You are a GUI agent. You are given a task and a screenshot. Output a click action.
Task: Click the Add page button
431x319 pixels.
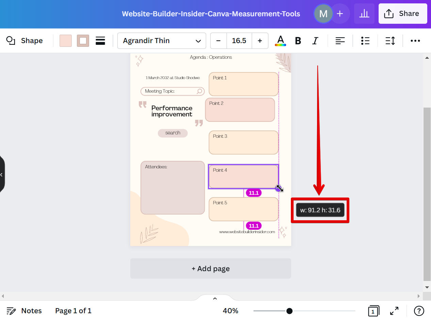coord(211,268)
